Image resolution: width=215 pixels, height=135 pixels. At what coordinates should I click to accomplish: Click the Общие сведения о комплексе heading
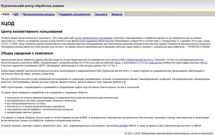(27, 53)
